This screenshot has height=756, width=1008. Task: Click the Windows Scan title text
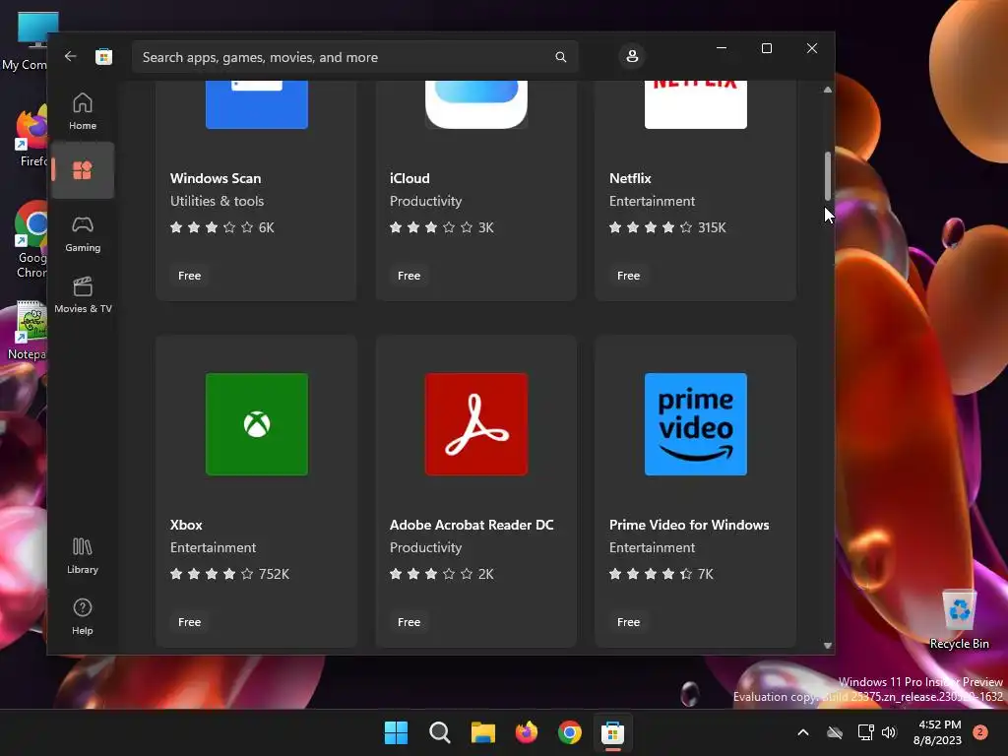click(x=216, y=178)
